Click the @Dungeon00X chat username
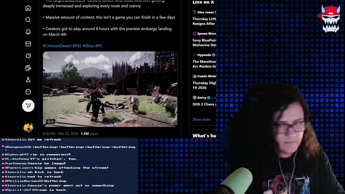The width and height of the screenshot is (345, 194). (18, 147)
